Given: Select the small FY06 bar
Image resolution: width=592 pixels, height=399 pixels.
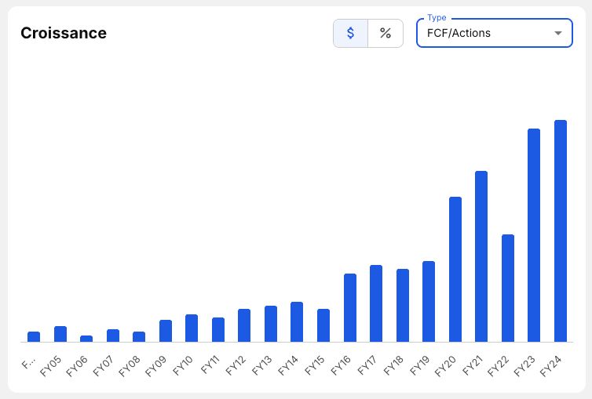Looking at the screenshot, I should pyautogui.click(x=86, y=339).
